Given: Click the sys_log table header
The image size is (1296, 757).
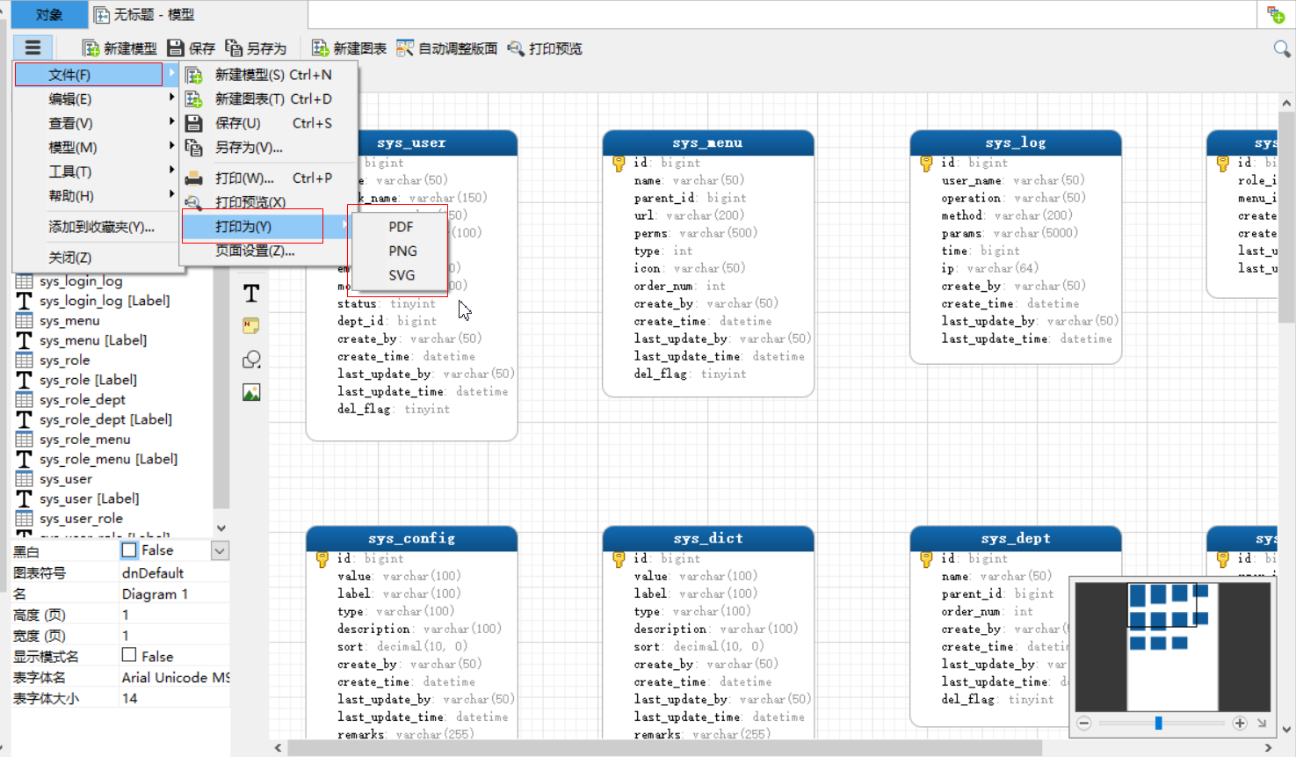Looking at the screenshot, I should coord(1016,142).
